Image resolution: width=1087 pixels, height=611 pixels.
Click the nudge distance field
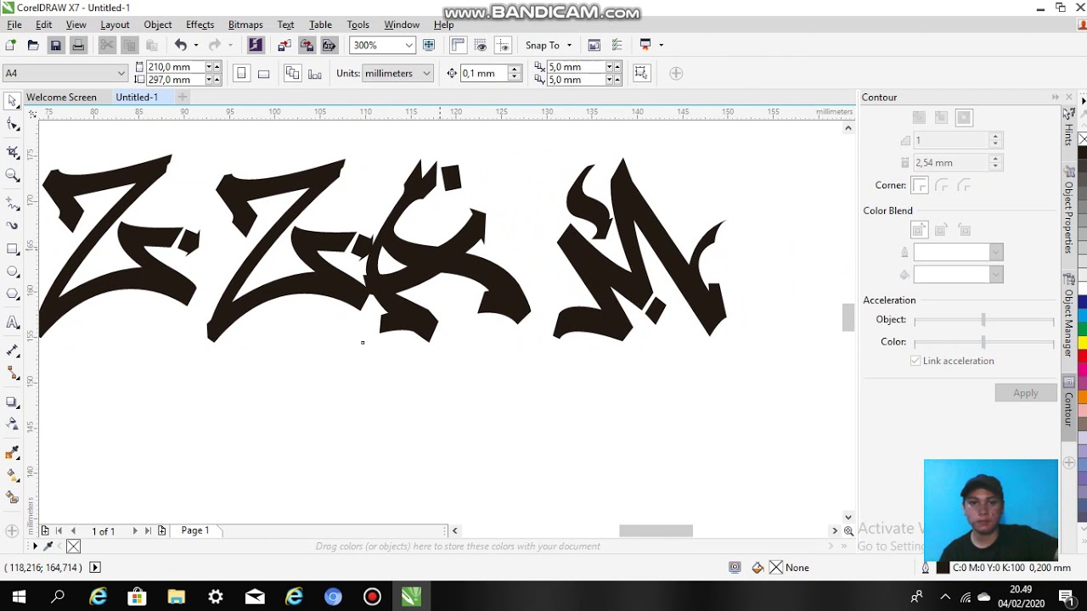(484, 73)
